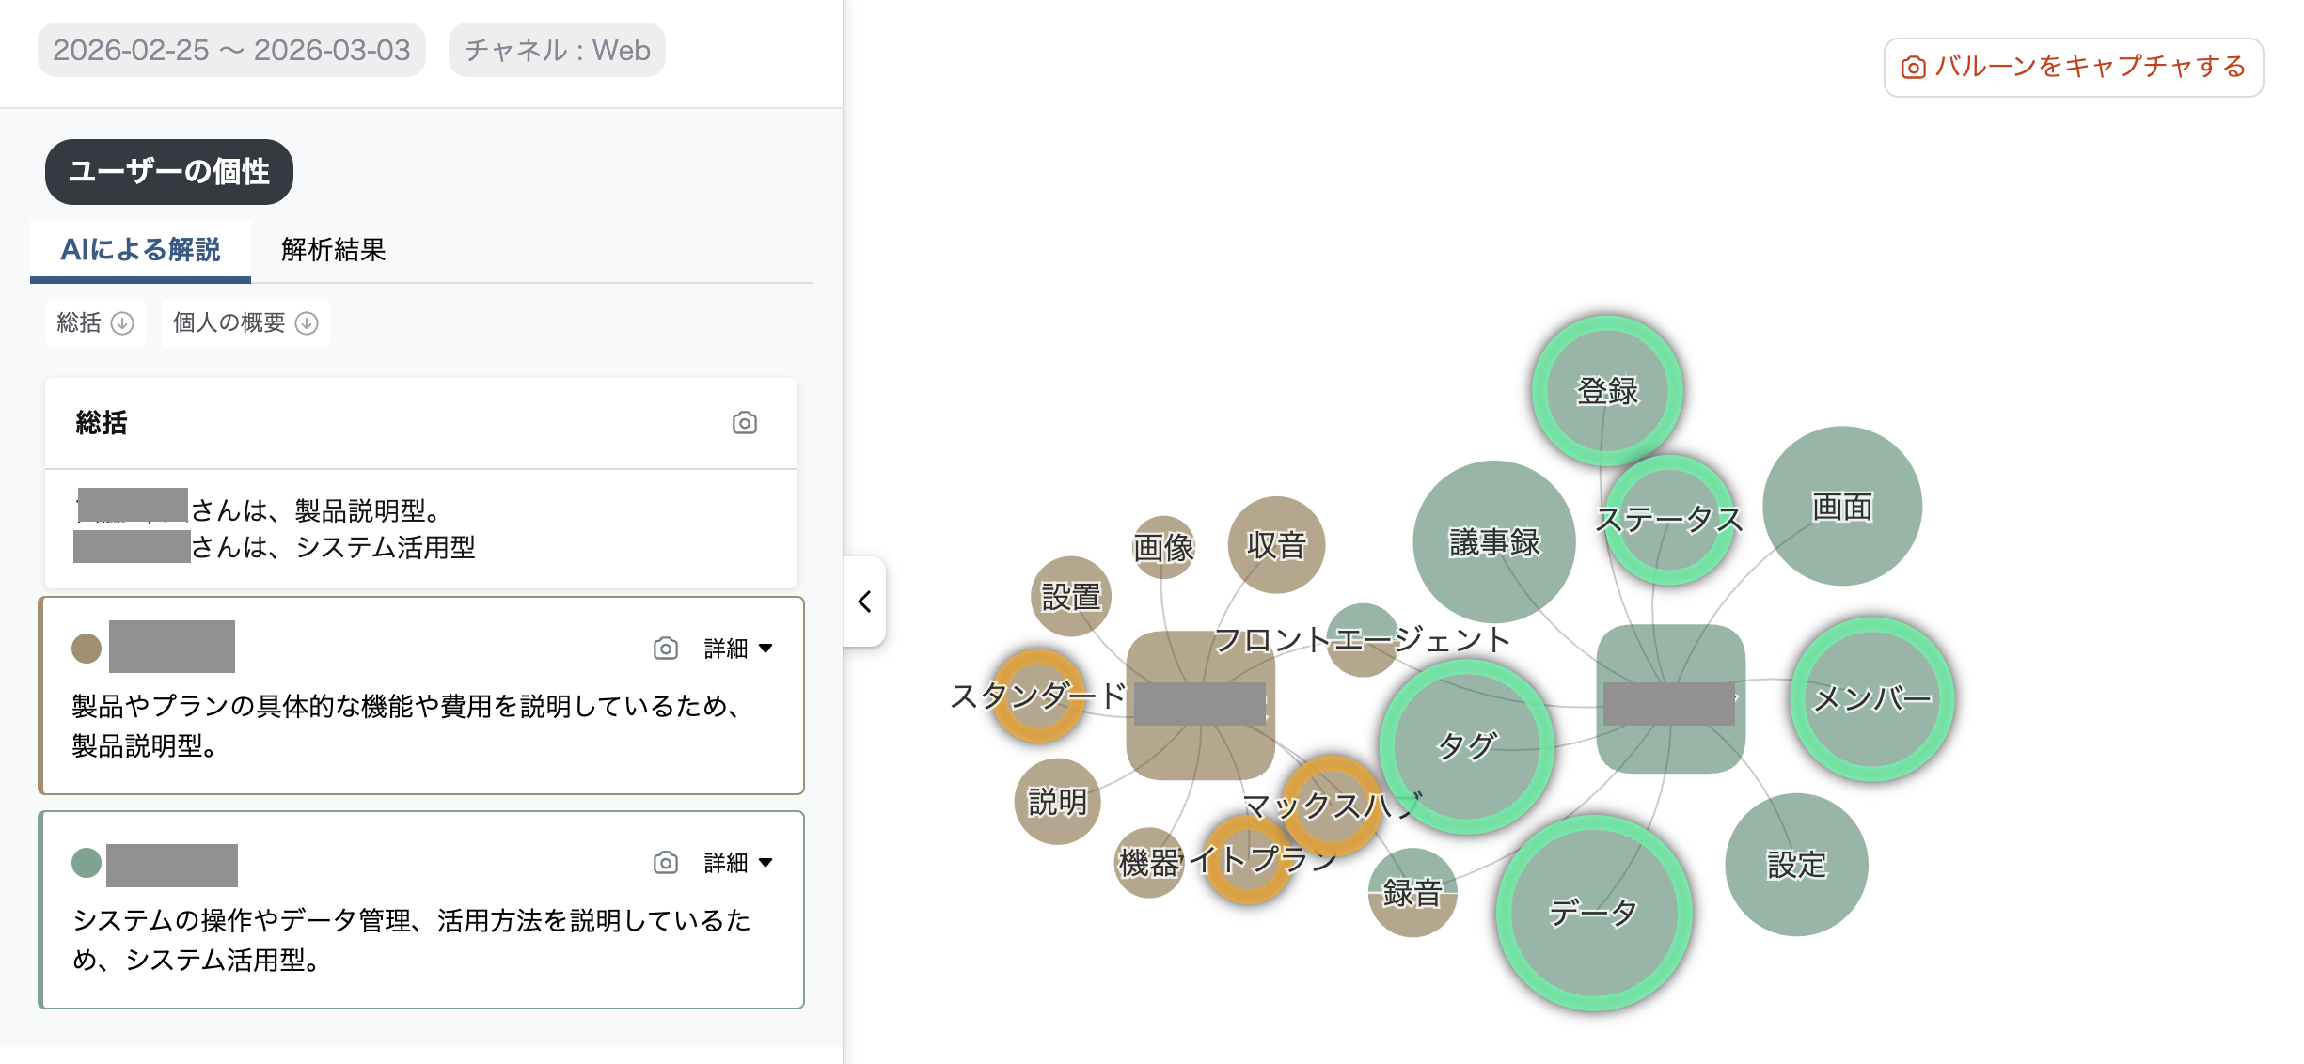The width and height of the screenshot is (2304, 1064).
Task: Capture the brown user's card with camera icon
Action: pyautogui.click(x=665, y=649)
